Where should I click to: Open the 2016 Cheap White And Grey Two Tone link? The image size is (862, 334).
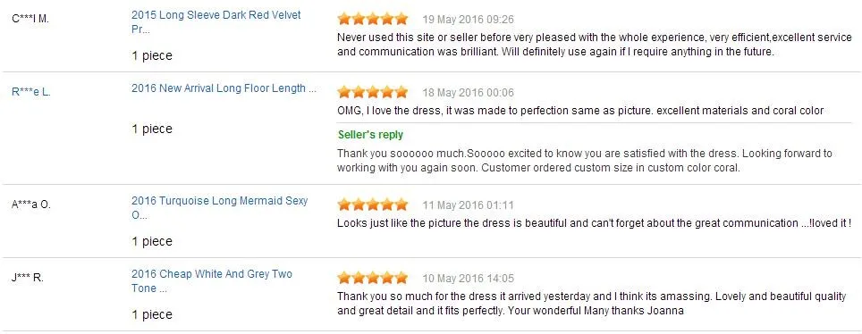(x=212, y=280)
